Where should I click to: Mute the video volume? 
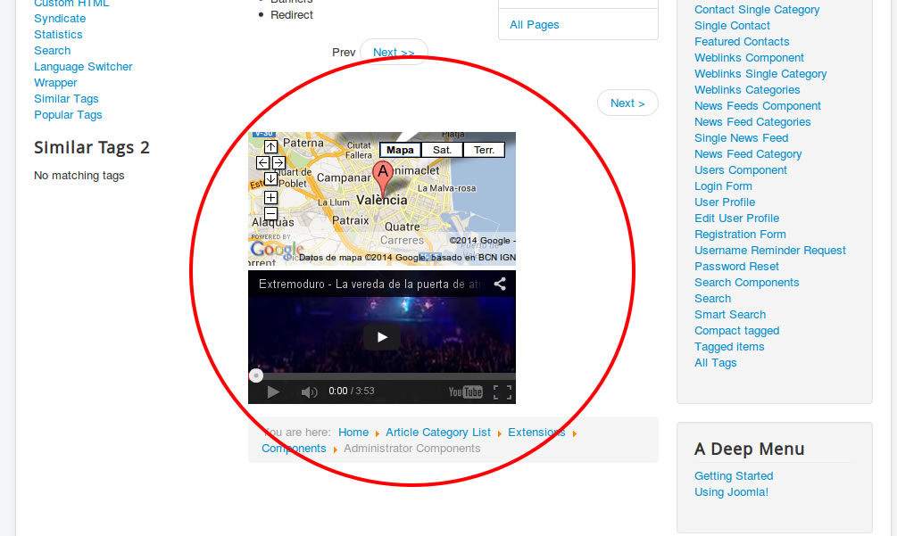[x=309, y=392]
